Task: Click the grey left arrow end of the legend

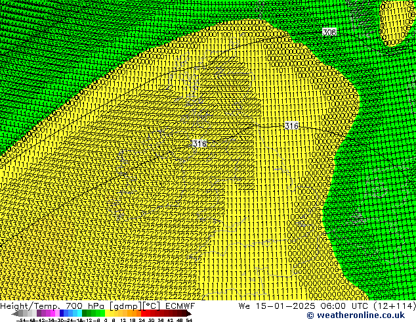Action: [x=15, y=313]
